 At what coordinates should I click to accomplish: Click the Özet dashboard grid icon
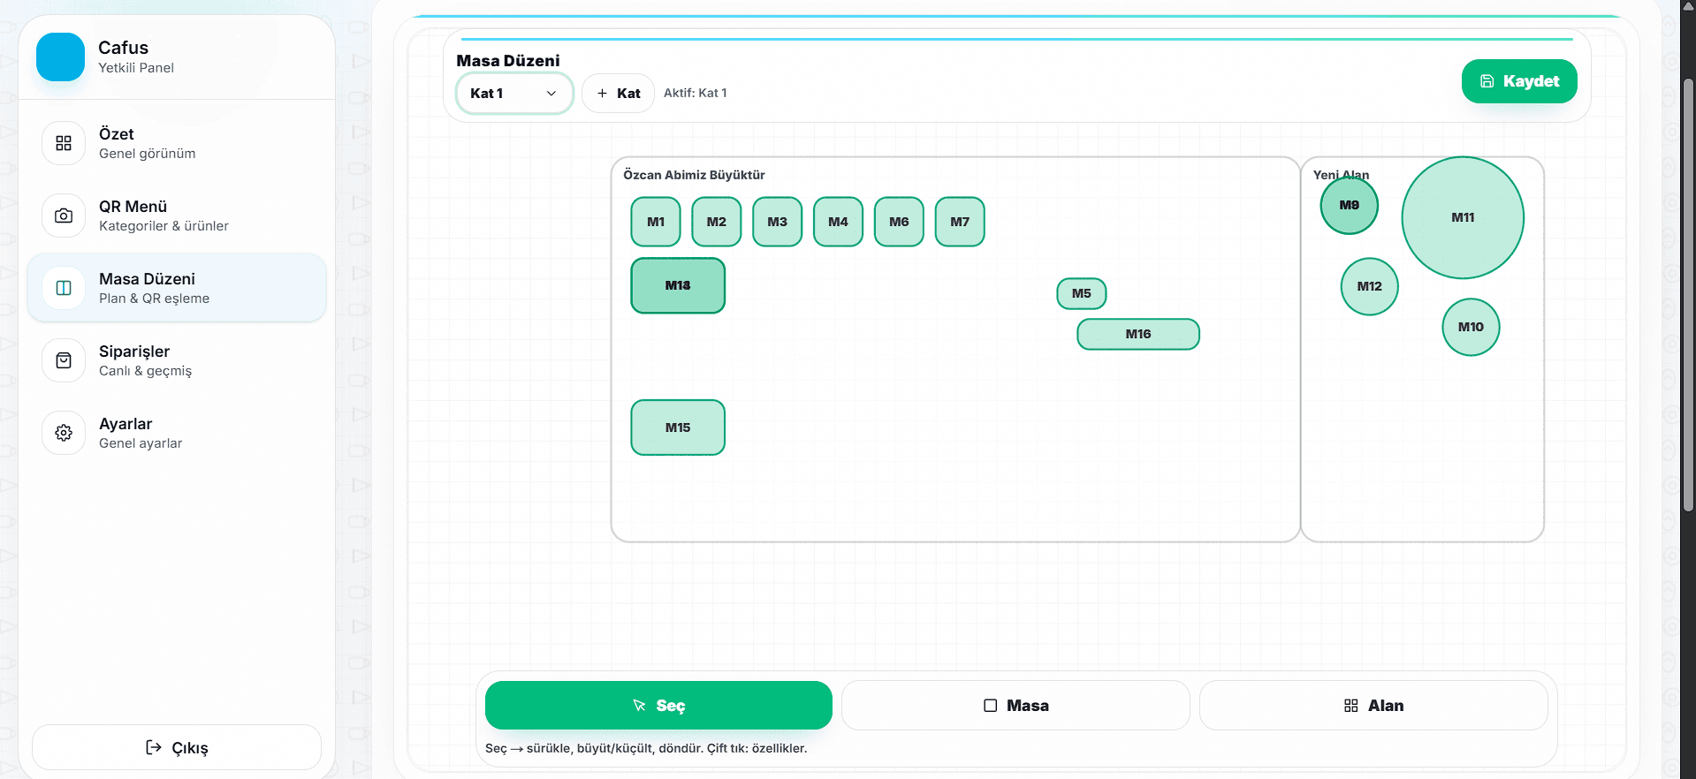tap(64, 143)
